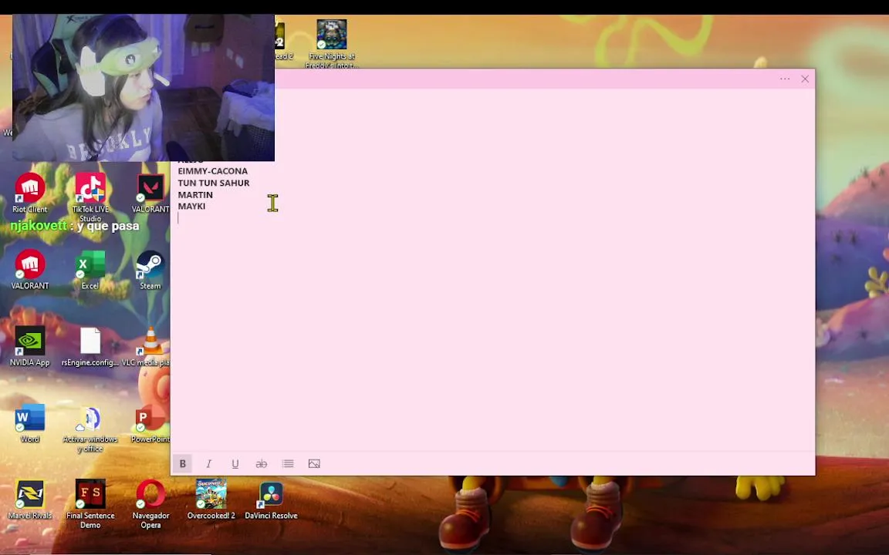Open the Final Sentence Demo icon
Image resolution: width=889 pixels, height=555 pixels.
pyautogui.click(x=90, y=503)
